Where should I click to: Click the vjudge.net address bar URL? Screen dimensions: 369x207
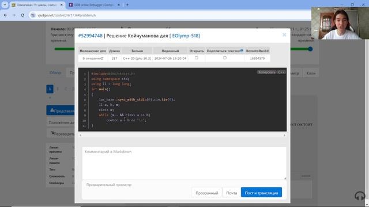[x=67, y=16]
